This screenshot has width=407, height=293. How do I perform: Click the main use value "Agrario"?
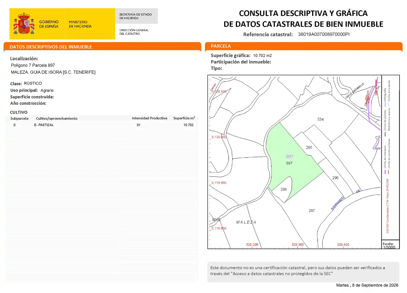47,90
